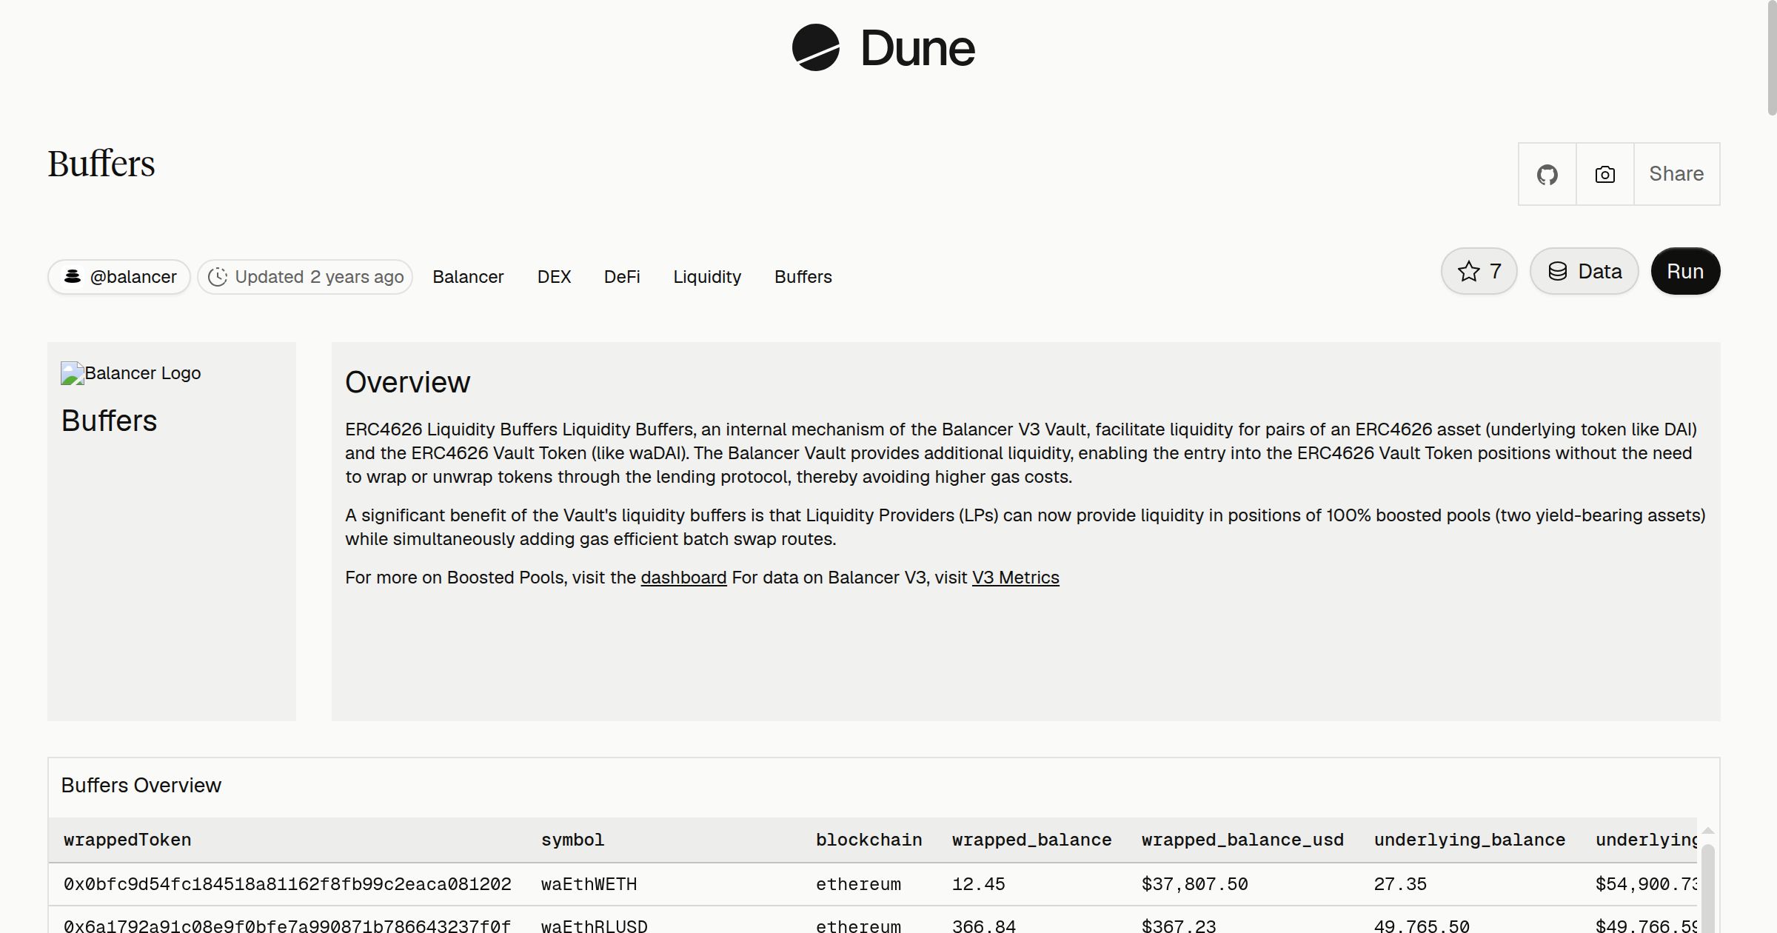Click the black Run button

point(1685,271)
